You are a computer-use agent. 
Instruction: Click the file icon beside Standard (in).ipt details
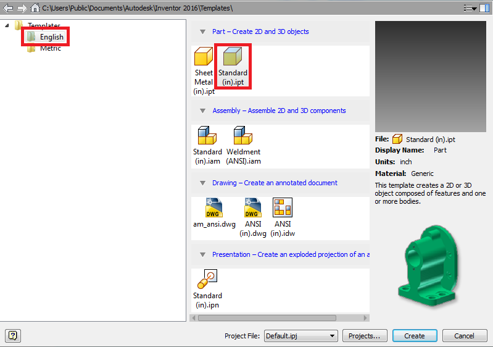tap(397, 139)
